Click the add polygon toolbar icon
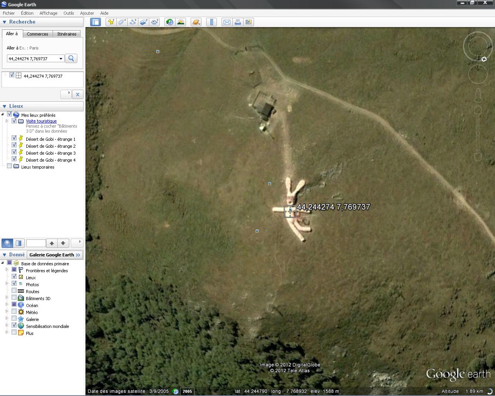 122,22
